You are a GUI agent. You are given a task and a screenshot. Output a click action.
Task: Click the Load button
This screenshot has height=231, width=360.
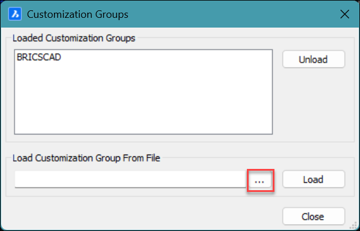(313, 179)
